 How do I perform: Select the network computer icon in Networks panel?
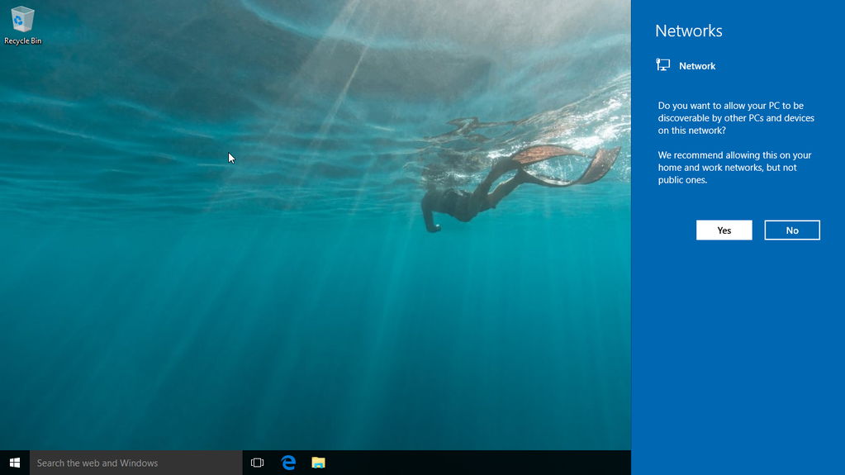[x=662, y=65]
